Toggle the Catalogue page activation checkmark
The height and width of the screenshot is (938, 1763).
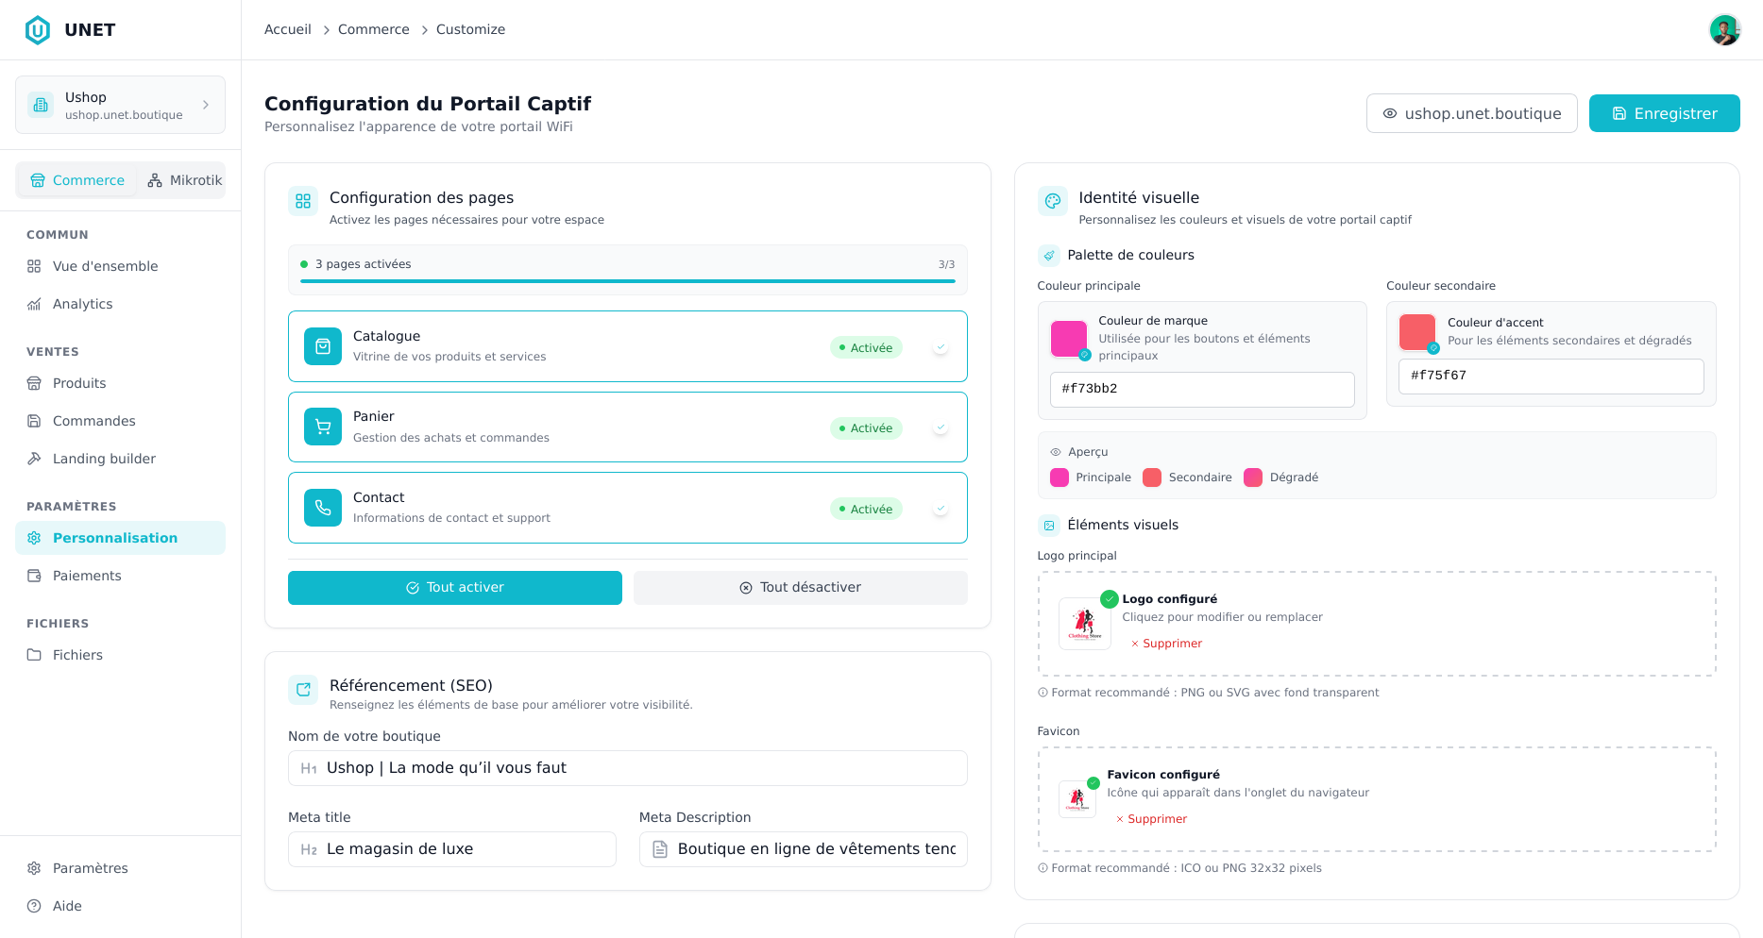[940, 346]
